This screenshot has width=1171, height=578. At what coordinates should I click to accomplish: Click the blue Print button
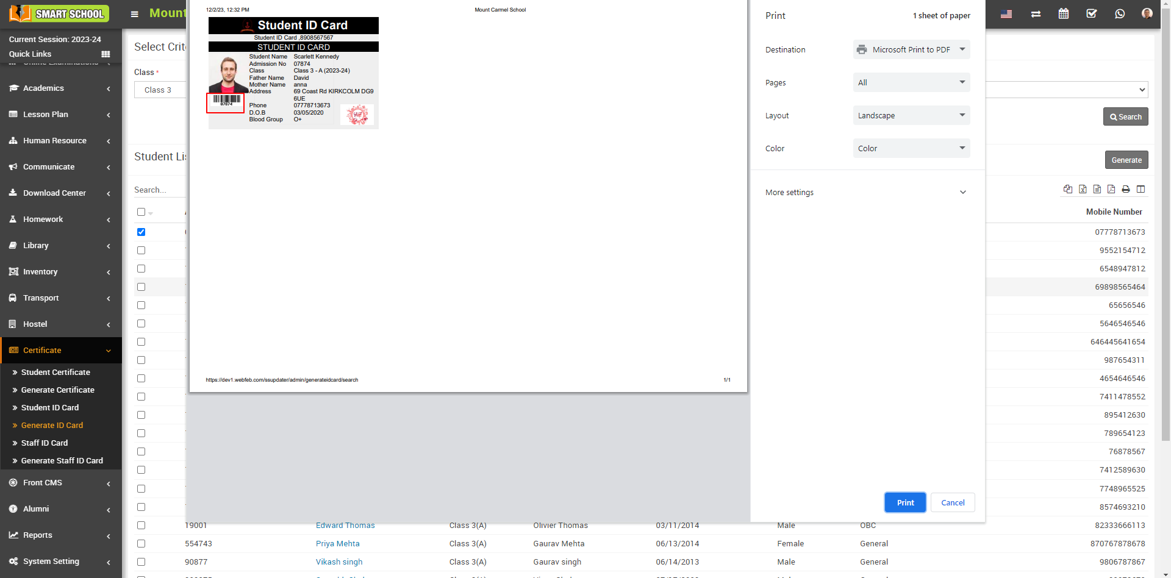point(905,502)
